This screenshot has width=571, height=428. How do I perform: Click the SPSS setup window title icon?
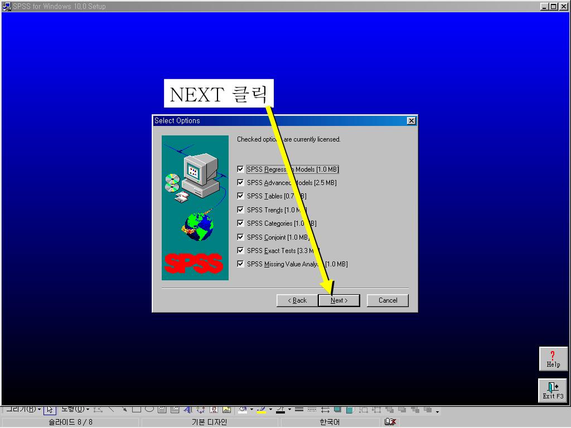click(x=7, y=6)
